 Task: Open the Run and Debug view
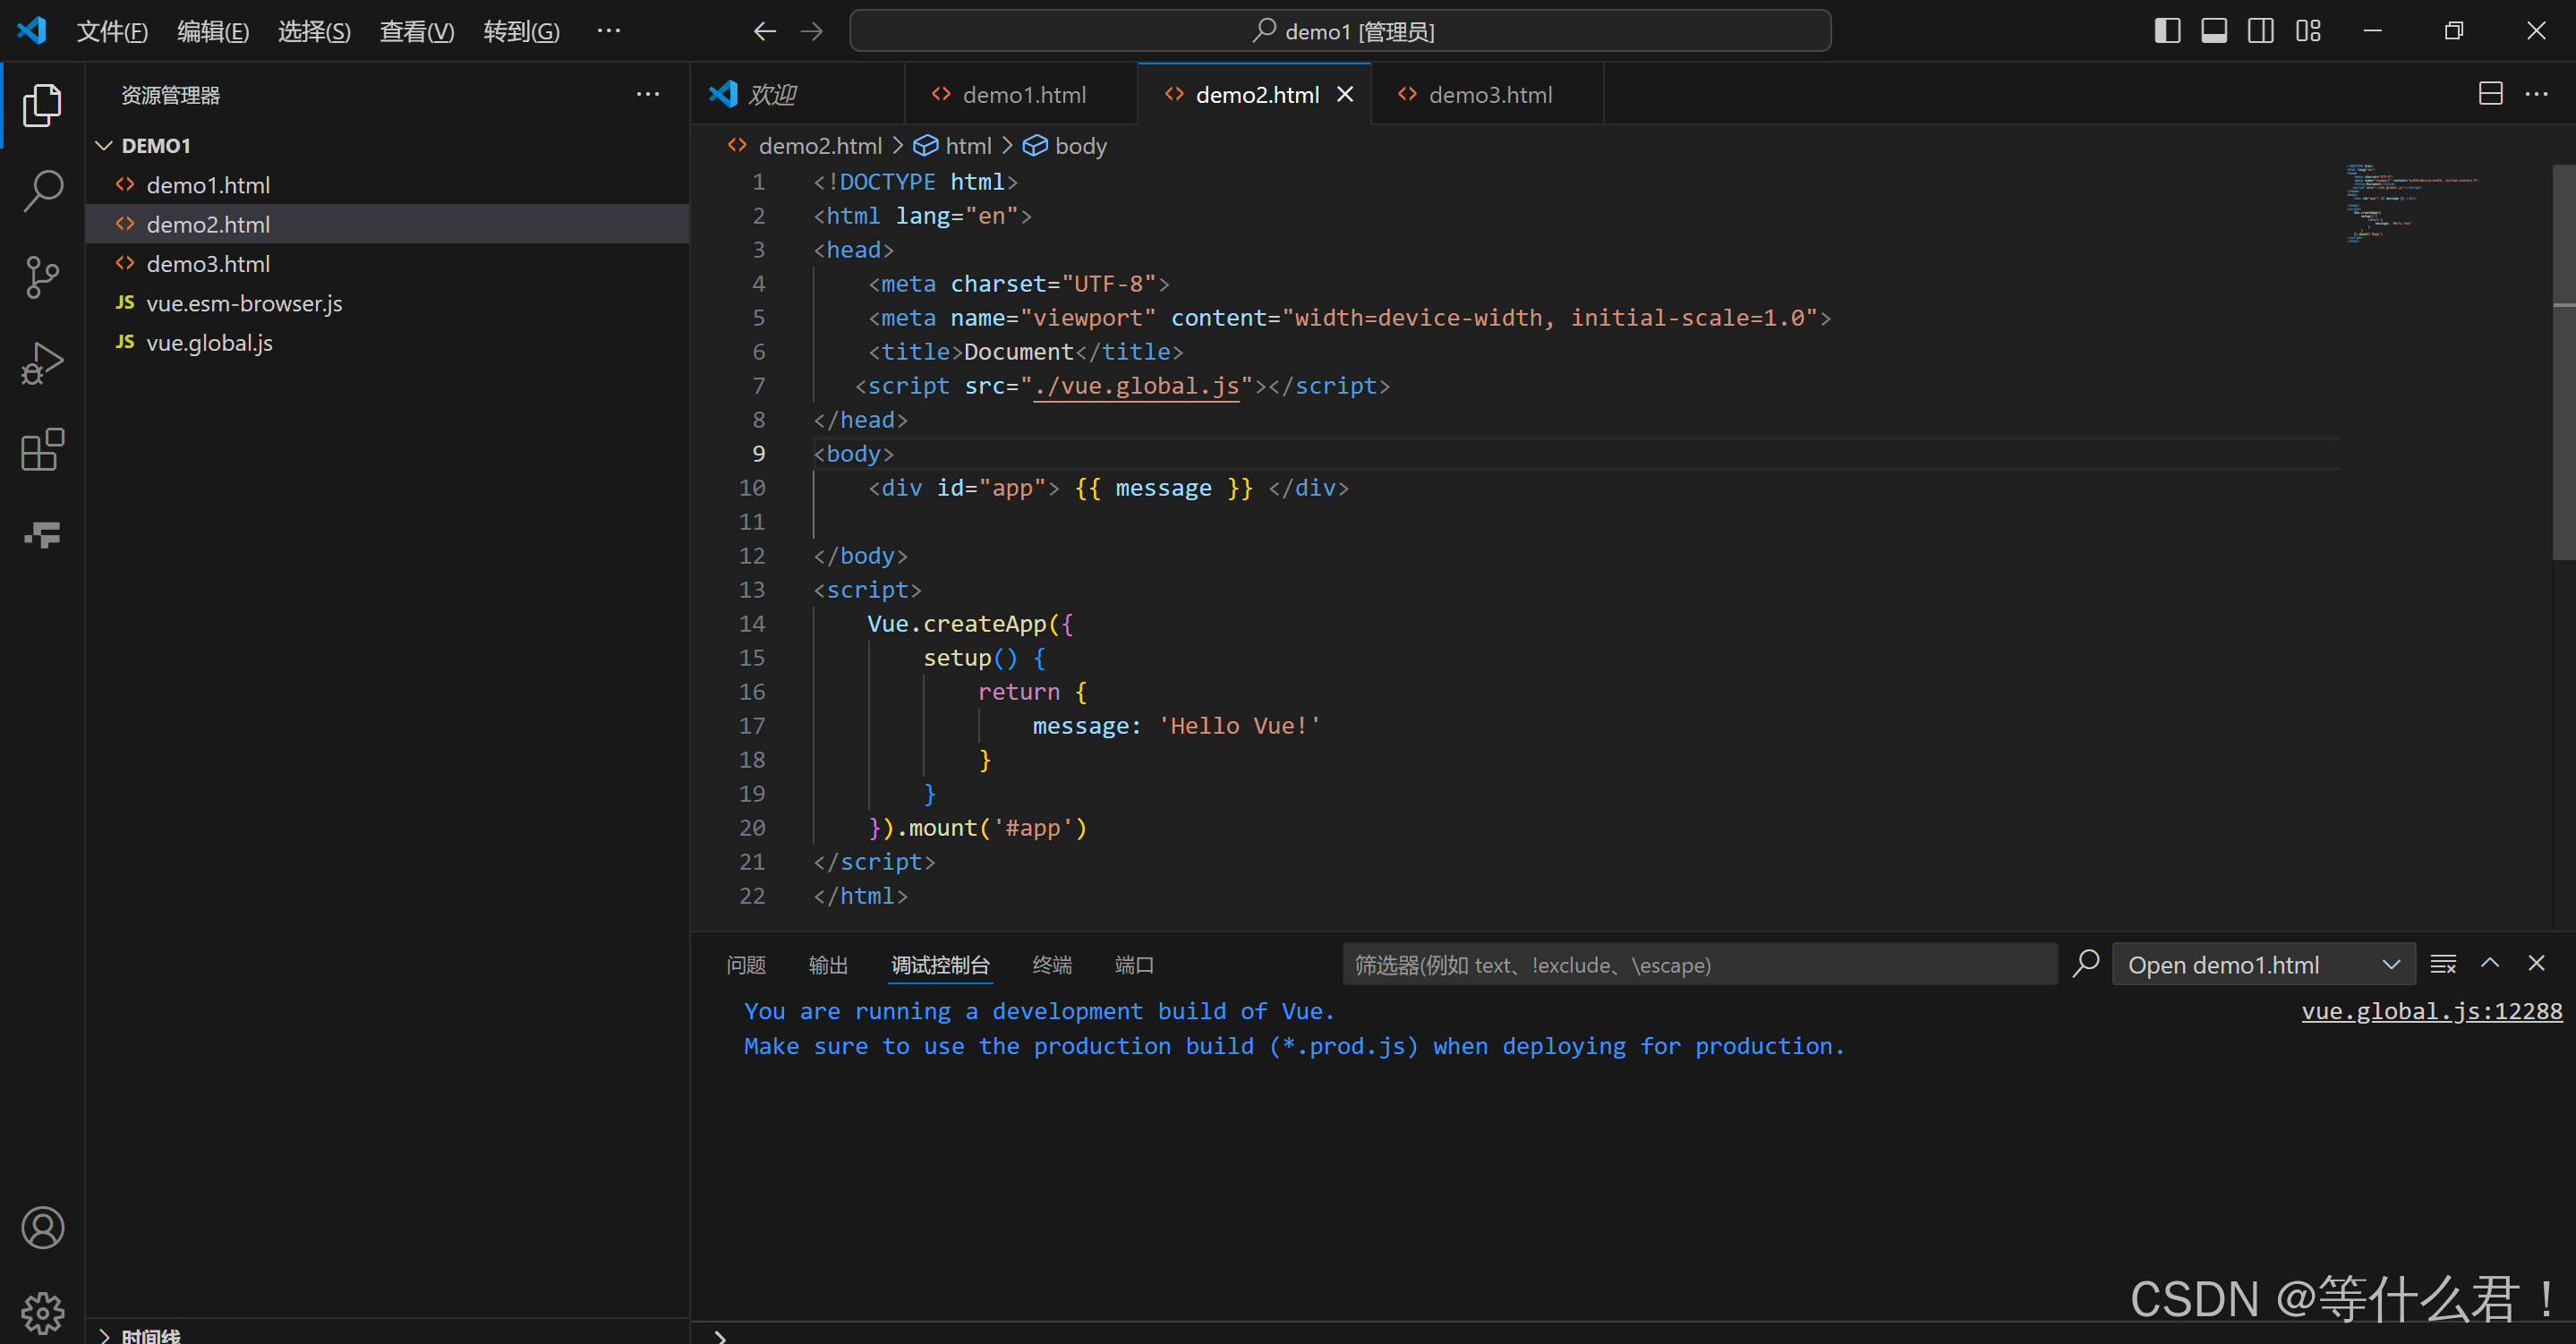pyautogui.click(x=42, y=364)
